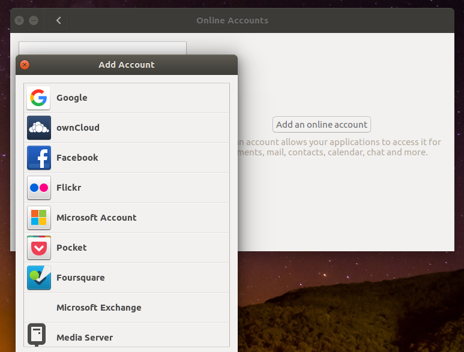Choose the 'Microsoft Account' label in list
This screenshot has height=352, width=464.
click(96, 218)
